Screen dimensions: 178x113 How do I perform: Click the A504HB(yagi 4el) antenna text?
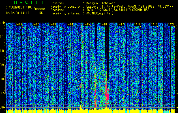click(x=100, y=13)
